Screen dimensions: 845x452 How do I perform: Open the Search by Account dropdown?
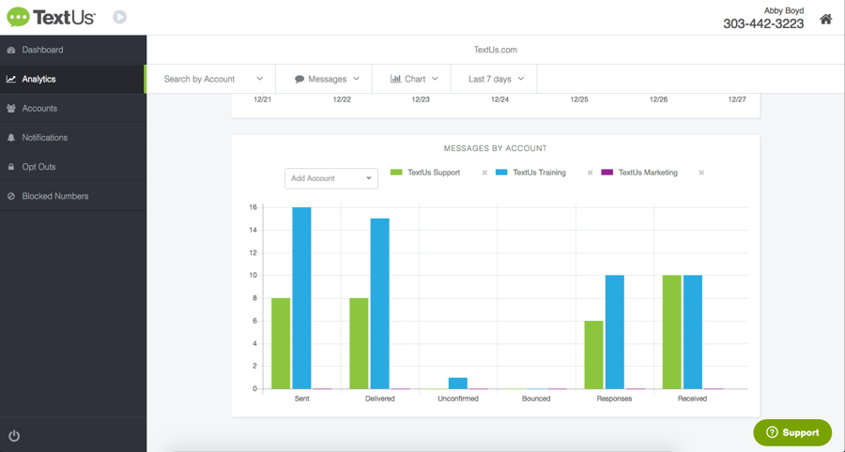213,79
